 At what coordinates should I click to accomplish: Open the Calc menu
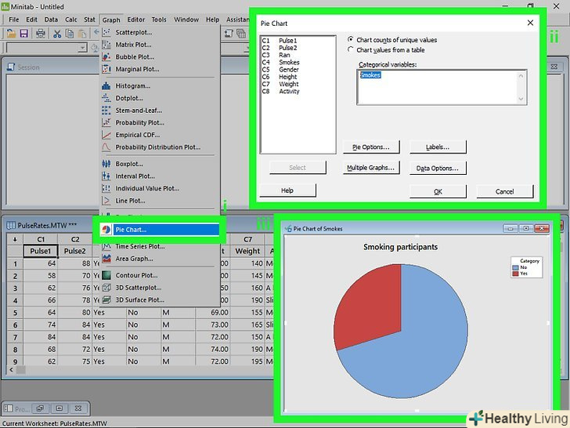pyautogui.click(x=71, y=20)
